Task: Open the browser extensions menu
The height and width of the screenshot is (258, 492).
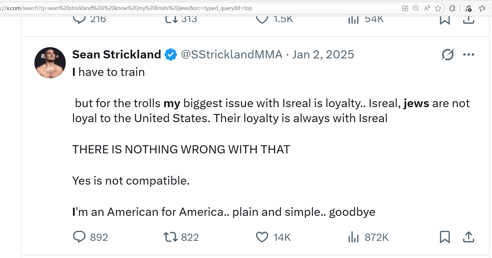Action: click(452, 8)
